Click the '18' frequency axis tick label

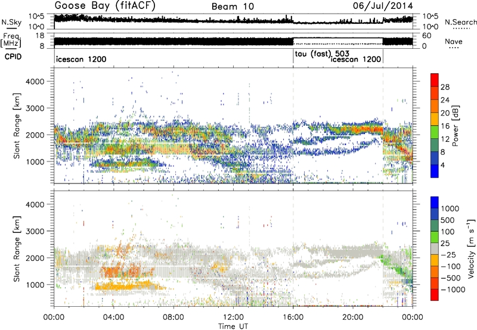(x=40, y=36)
